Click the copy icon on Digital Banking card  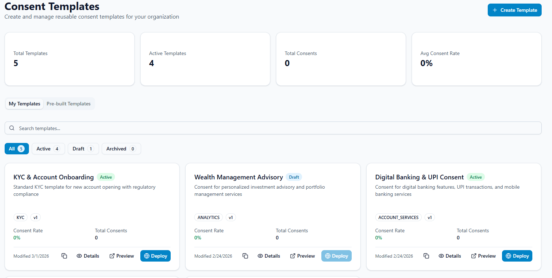click(426, 256)
